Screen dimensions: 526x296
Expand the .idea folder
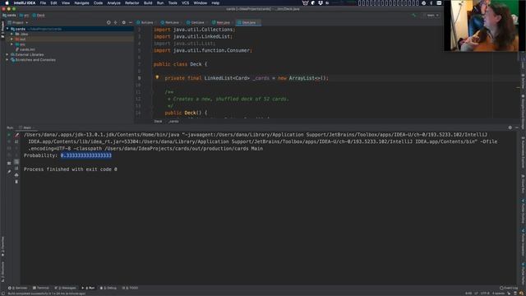[12, 34]
